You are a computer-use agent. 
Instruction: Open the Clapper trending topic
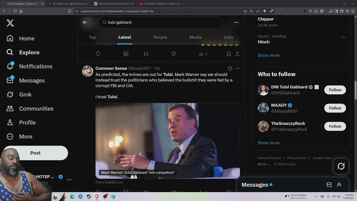point(266,19)
